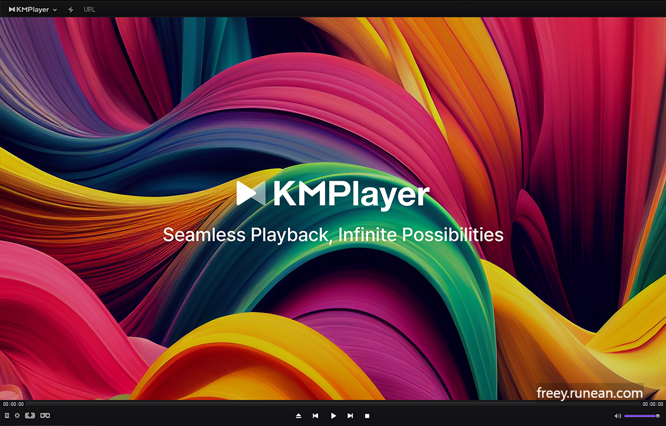Open the settings menu options
666x426 pixels.
(x=17, y=415)
